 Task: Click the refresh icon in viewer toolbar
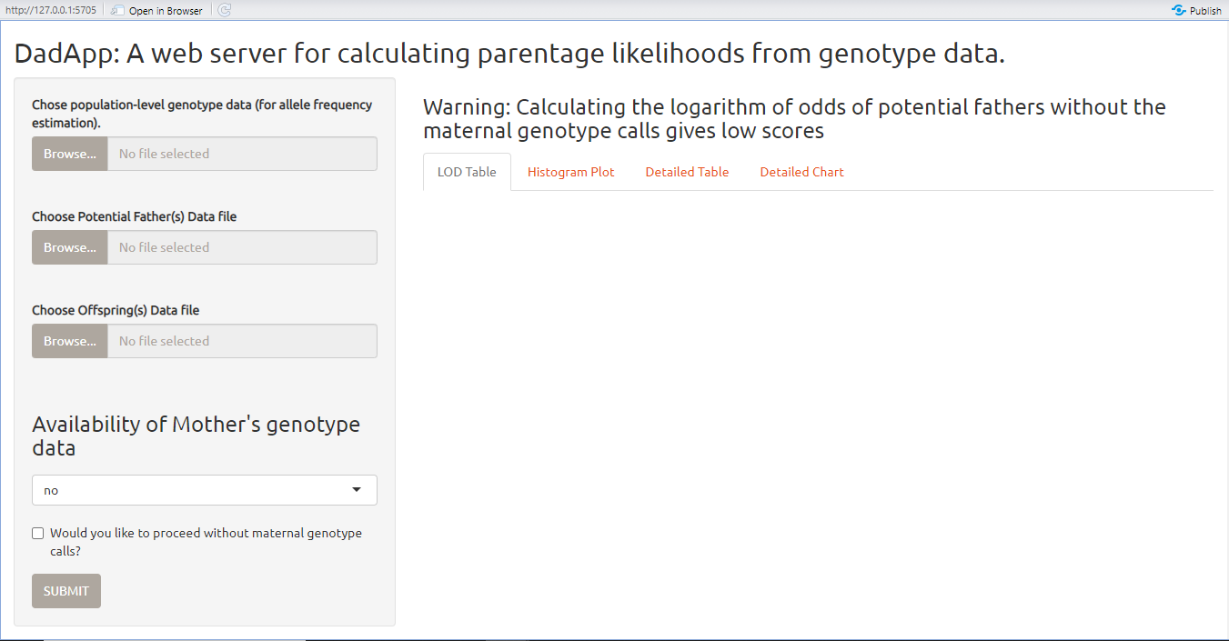(x=225, y=10)
